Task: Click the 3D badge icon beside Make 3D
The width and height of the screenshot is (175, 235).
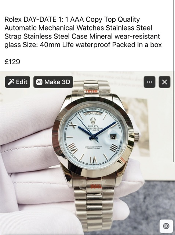Action: 39,82
